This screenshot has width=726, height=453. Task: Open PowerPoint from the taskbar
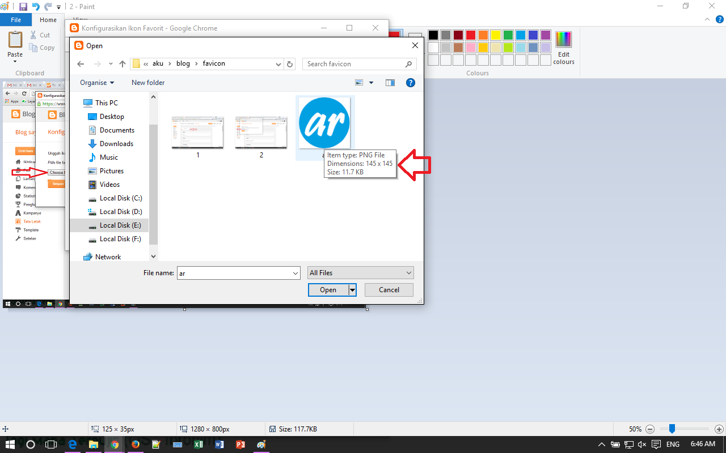coord(240,445)
